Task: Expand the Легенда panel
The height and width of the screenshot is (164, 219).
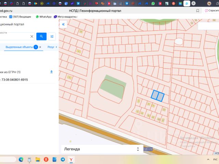Action: (x=102, y=149)
